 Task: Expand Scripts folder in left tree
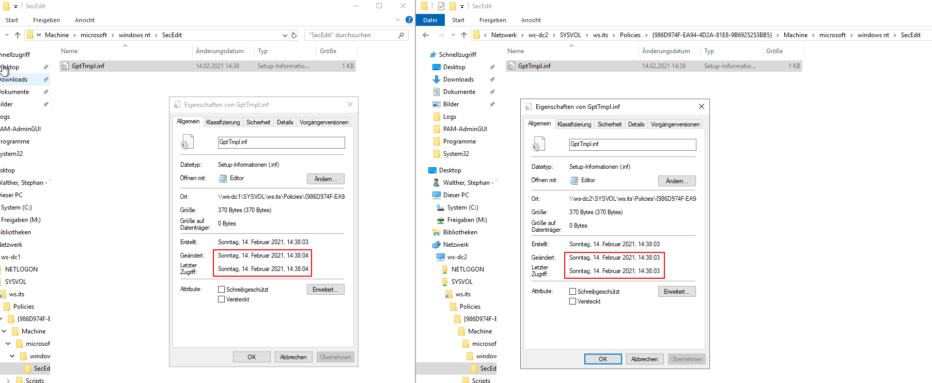tap(8, 381)
